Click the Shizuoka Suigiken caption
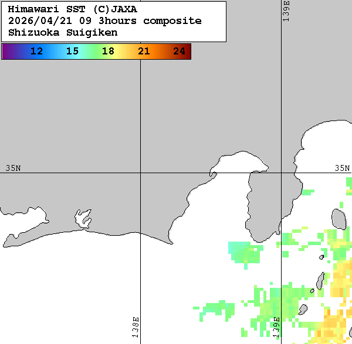The height and width of the screenshot is (344, 352). [x=62, y=32]
